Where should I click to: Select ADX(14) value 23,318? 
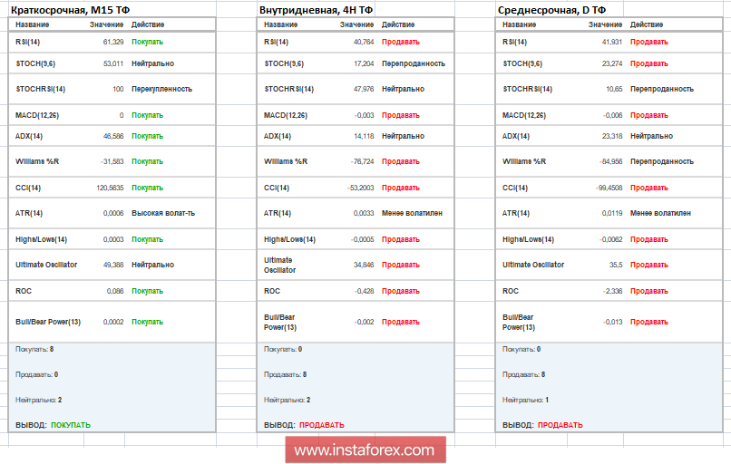[x=612, y=137]
